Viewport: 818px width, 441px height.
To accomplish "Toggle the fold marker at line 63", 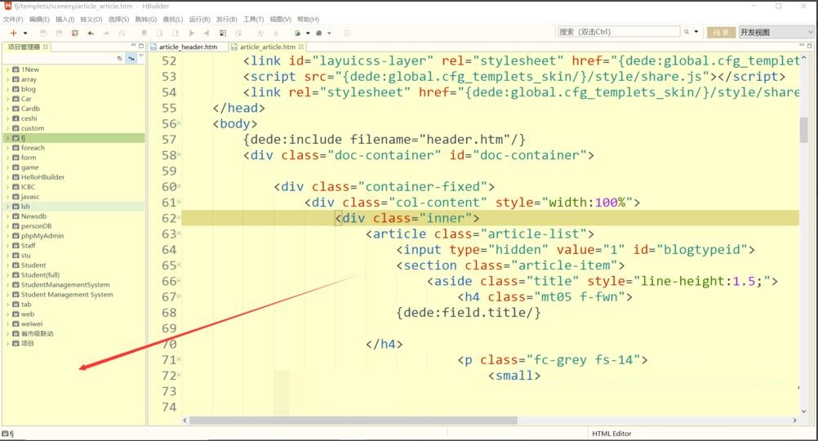I will tap(179, 234).
